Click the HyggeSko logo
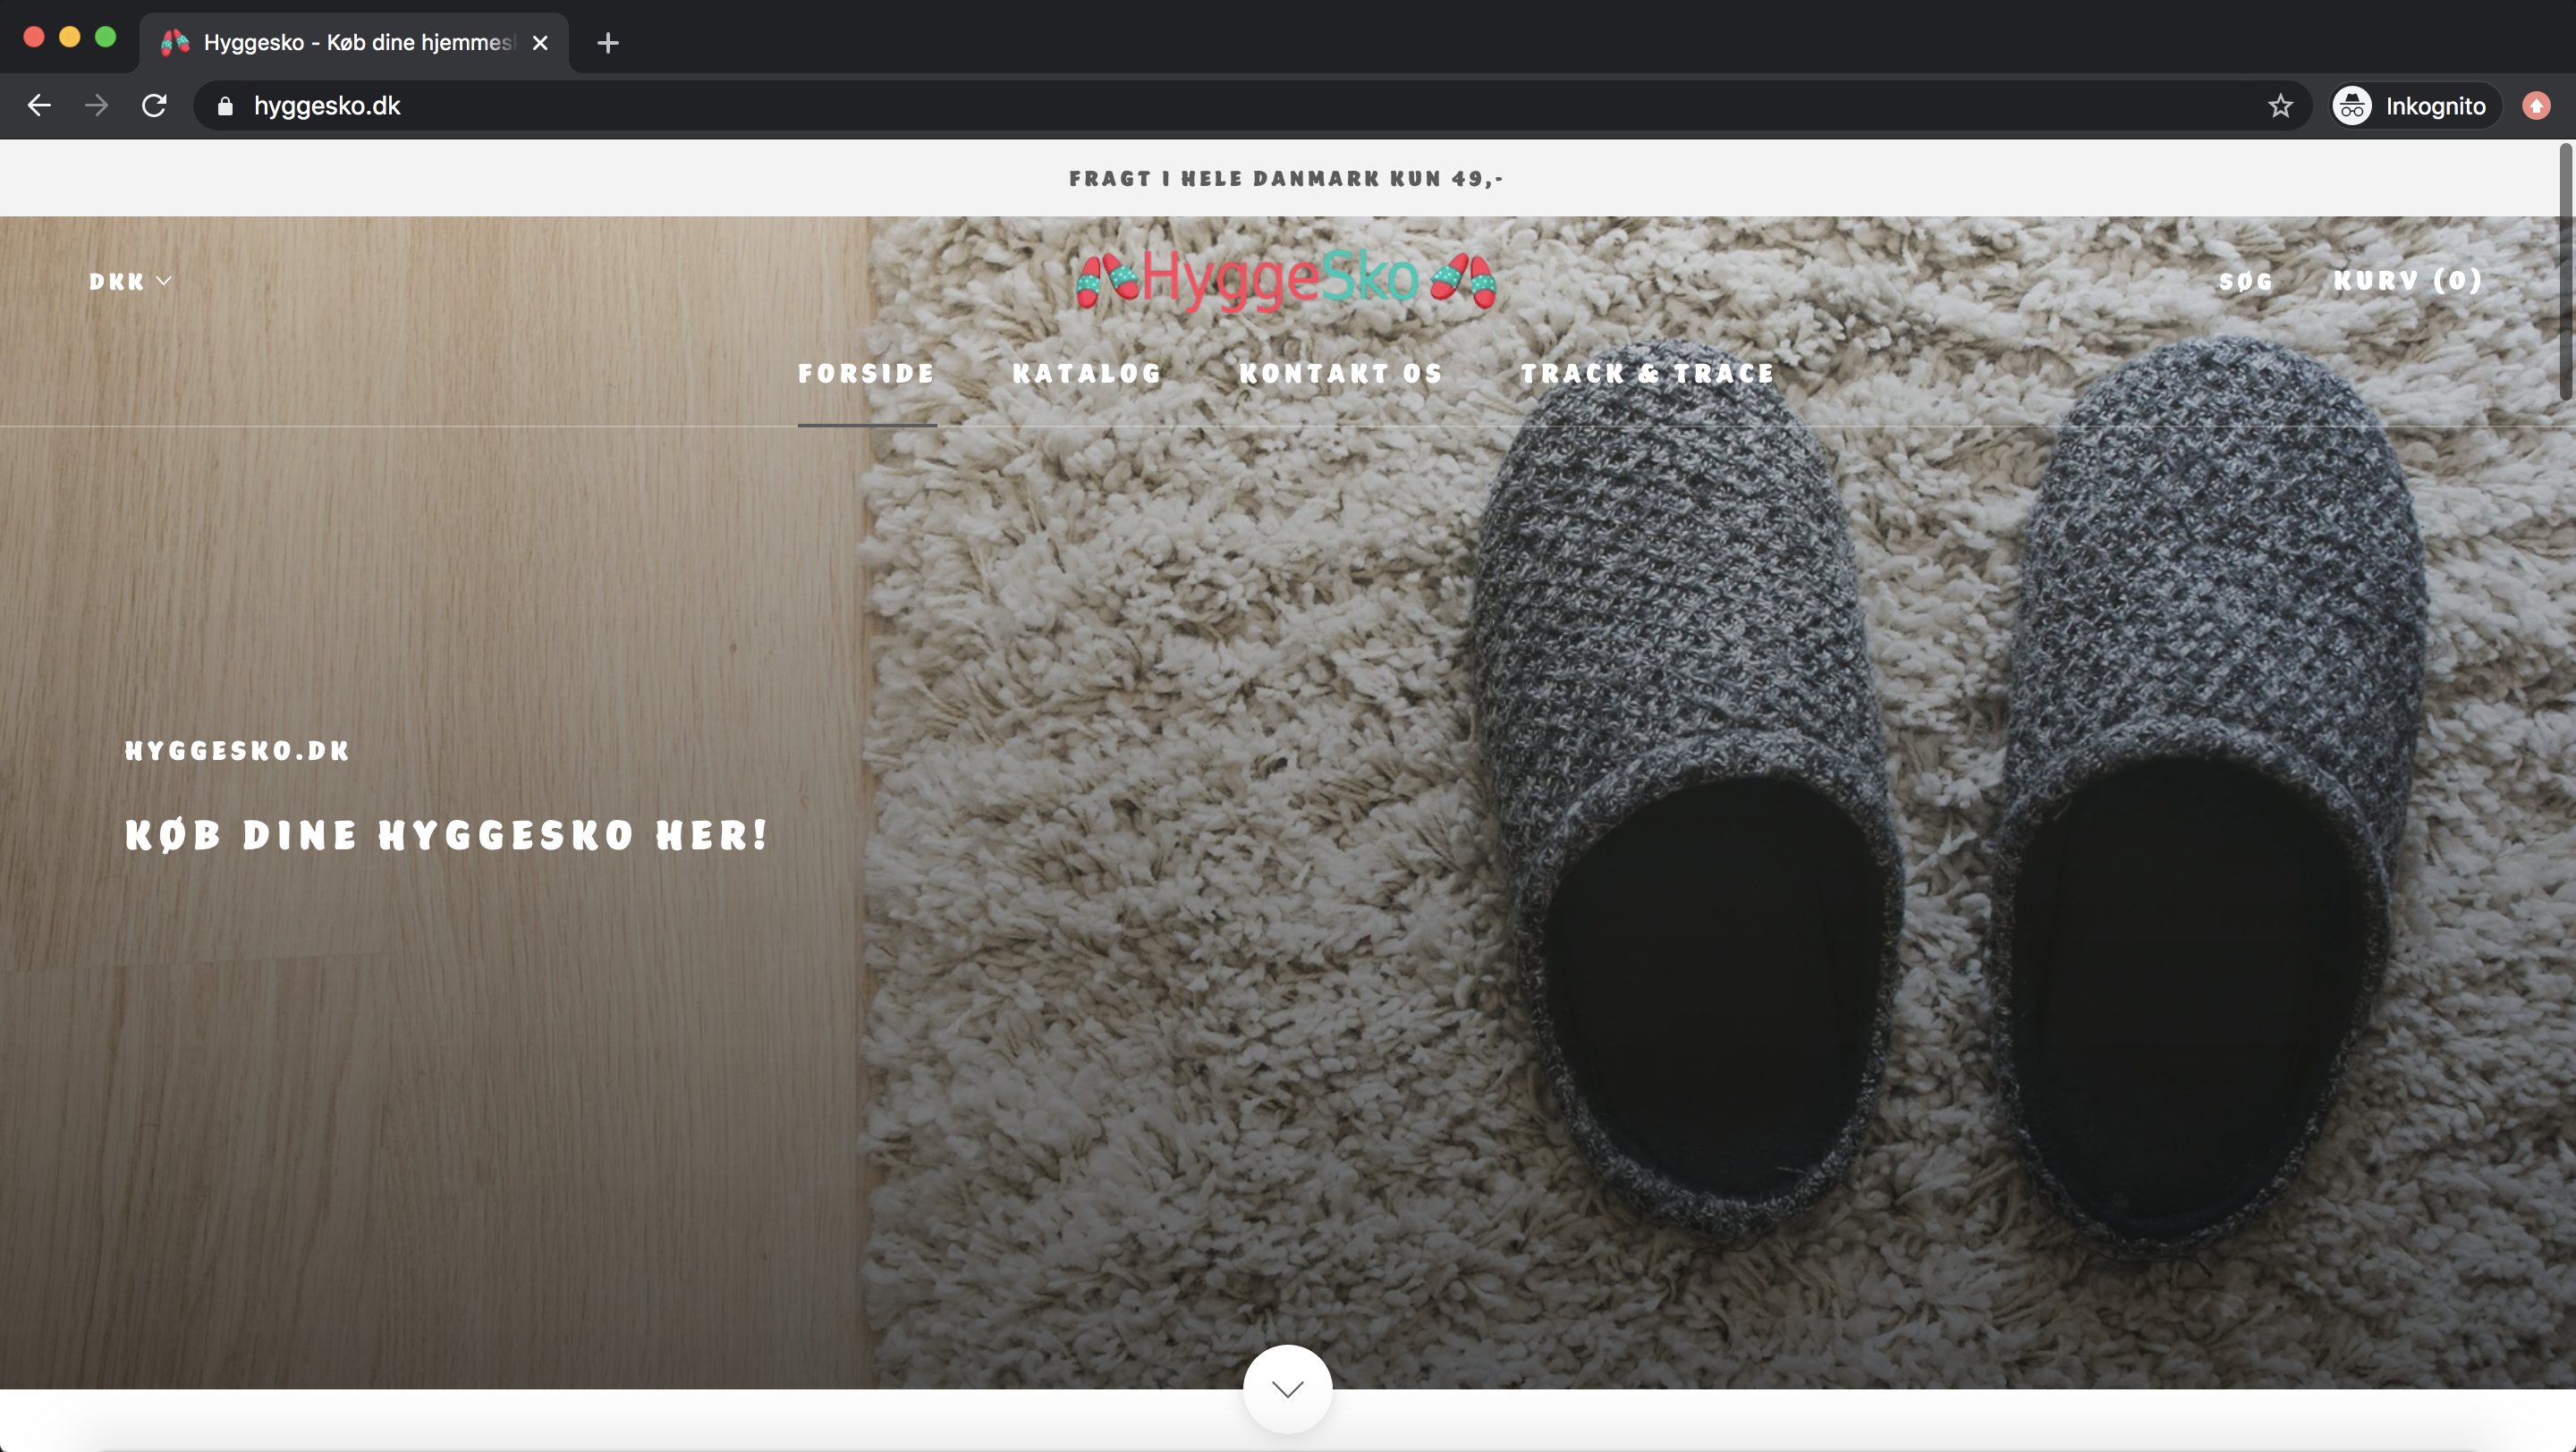The image size is (2576, 1452). pos(1286,280)
